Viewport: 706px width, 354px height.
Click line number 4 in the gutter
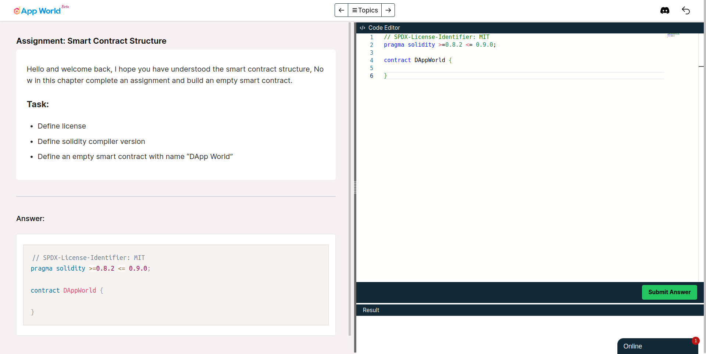371,60
